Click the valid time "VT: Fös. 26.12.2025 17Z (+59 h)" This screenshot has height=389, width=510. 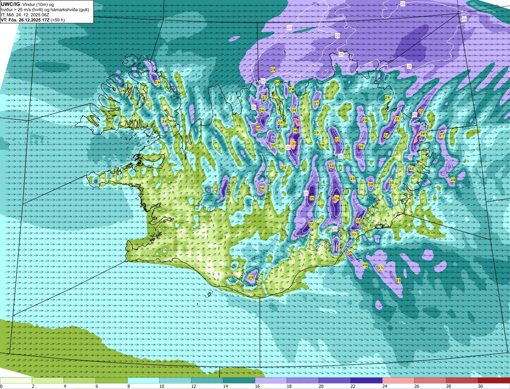[33, 20]
